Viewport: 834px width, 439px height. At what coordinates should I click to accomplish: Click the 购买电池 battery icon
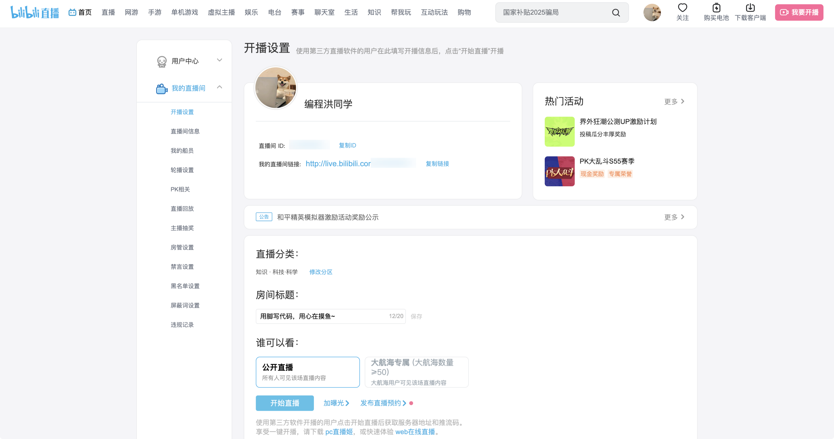pos(716,8)
